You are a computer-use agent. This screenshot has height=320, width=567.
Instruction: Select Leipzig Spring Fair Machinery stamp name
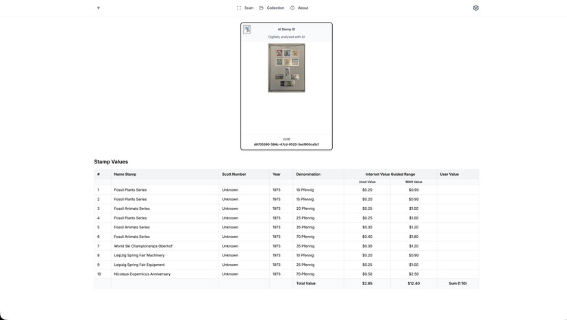click(139, 256)
